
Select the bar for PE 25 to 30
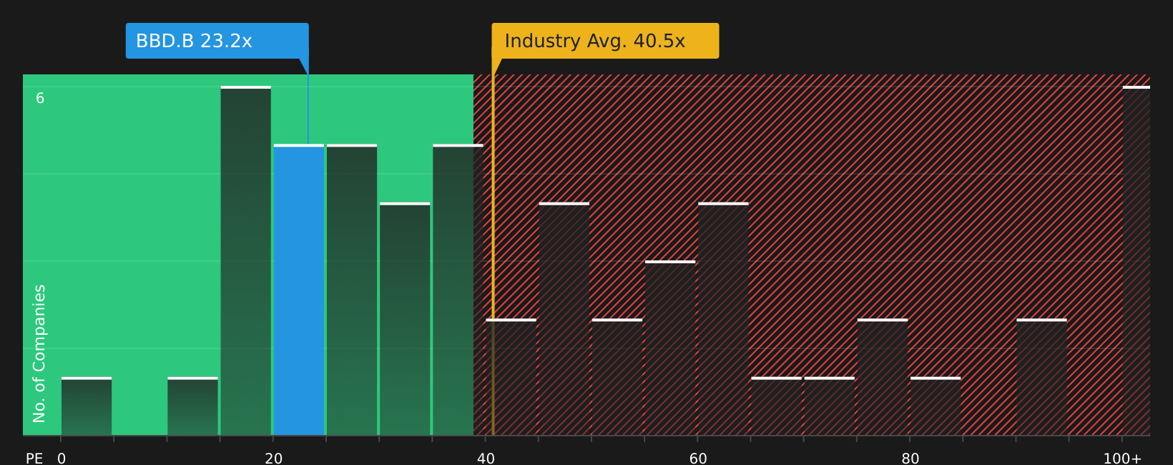[352, 290]
